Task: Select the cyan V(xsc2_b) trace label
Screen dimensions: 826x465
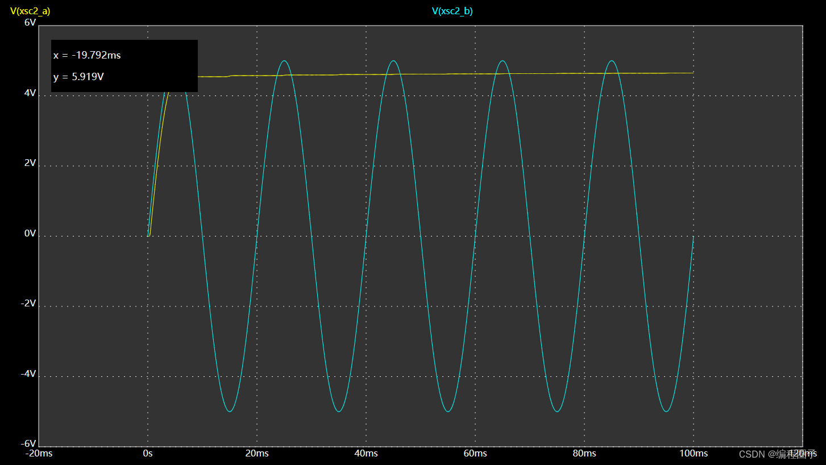Action: click(452, 11)
